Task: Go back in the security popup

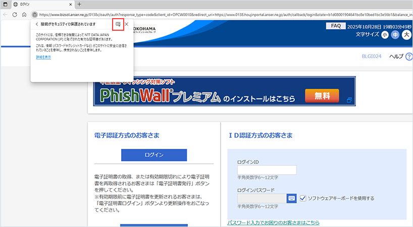Action: pyautogui.click(x=36, y=24)
